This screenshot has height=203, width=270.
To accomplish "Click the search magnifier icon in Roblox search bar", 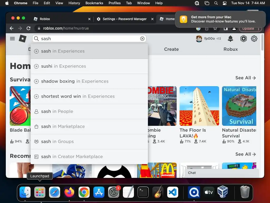I will [36, 39].
